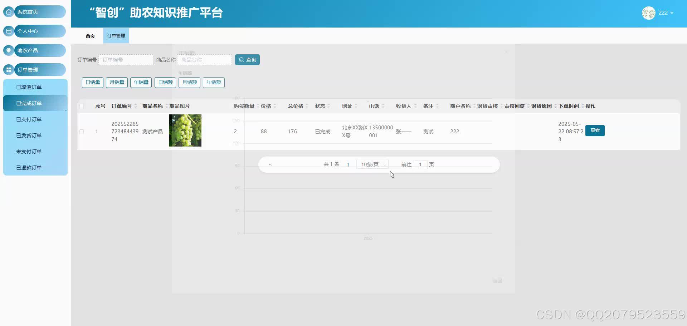Select 已退款订单 submenu item
687x326 pixels.
pos(35,168)
